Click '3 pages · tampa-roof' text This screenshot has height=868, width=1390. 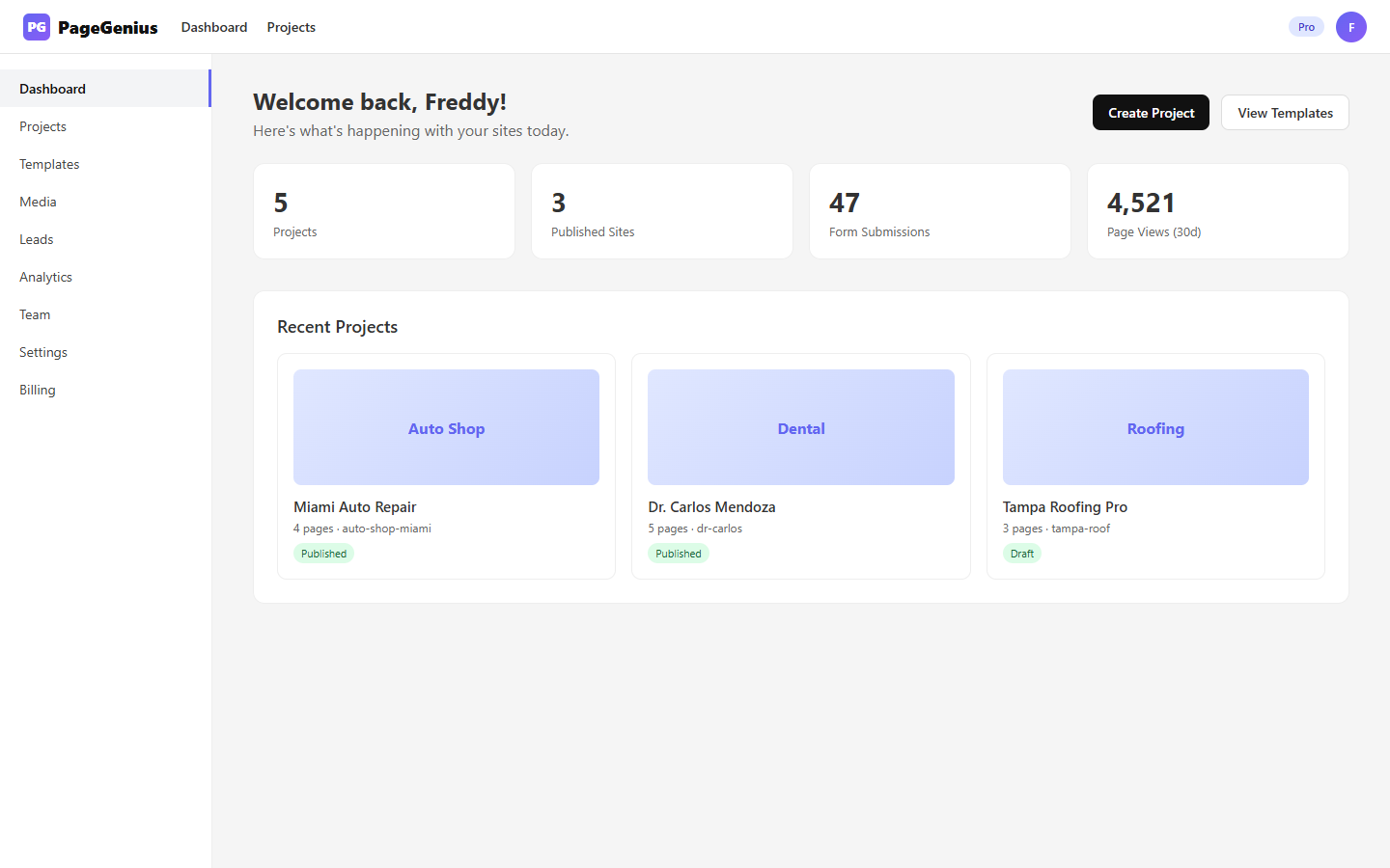tap(1056, 529)
